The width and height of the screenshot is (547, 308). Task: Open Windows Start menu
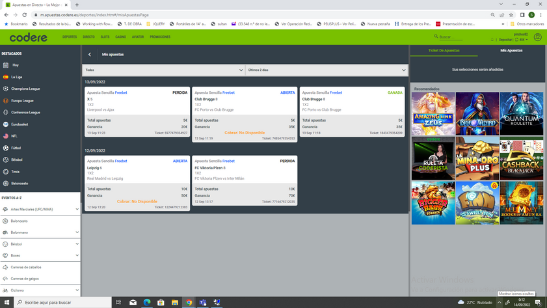click(x=7, y=302)
